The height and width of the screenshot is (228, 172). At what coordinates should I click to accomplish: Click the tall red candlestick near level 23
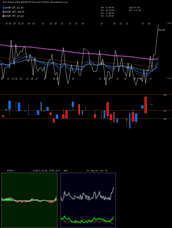point(146,105)
